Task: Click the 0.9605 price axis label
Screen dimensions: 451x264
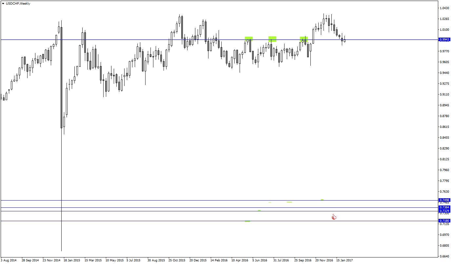Action: [x=445, y=62]
